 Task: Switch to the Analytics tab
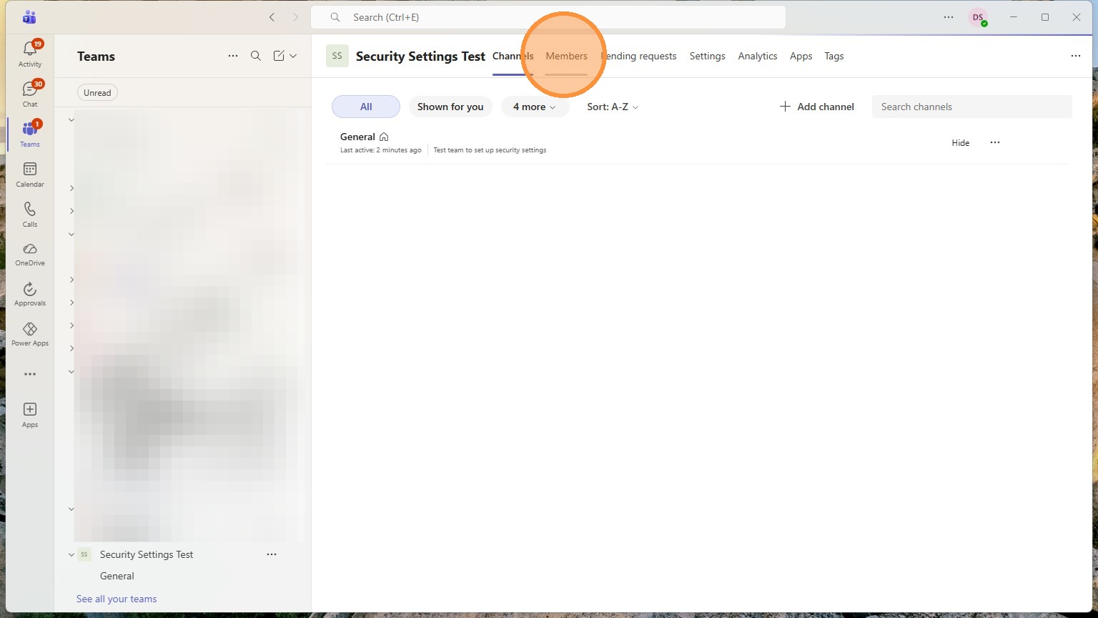[x=758, y=56]
